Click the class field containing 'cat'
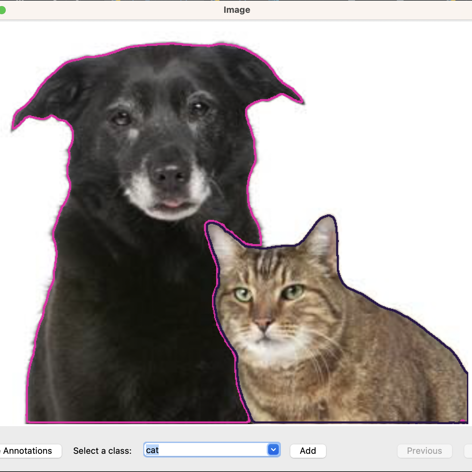Viewport: 472px width, 472px height. (206, 450)
